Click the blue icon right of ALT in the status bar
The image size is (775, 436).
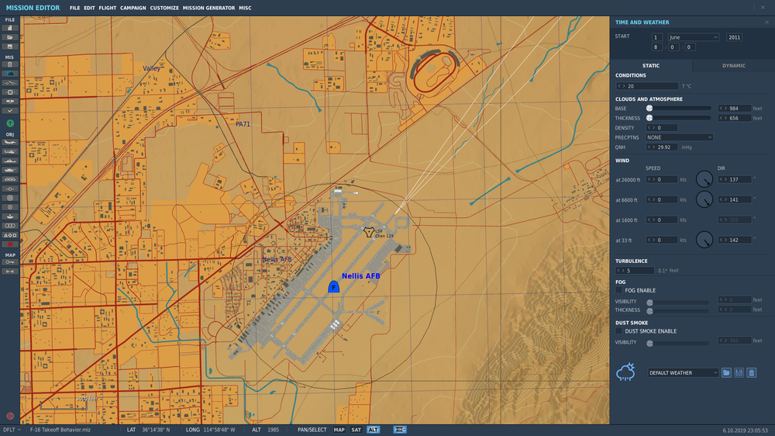(400, 430)
